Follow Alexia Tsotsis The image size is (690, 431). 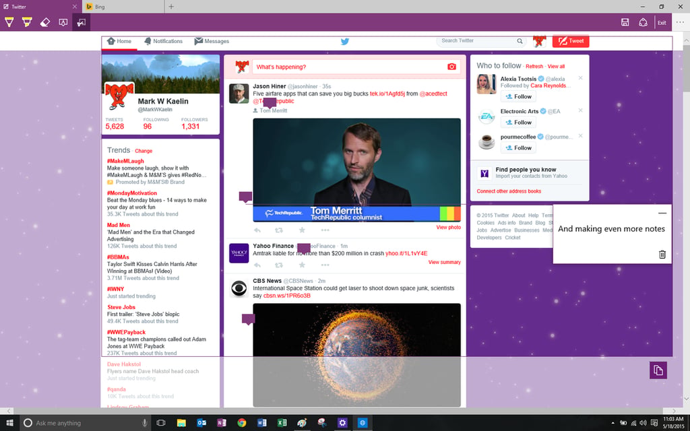click(x=518, y=96)
